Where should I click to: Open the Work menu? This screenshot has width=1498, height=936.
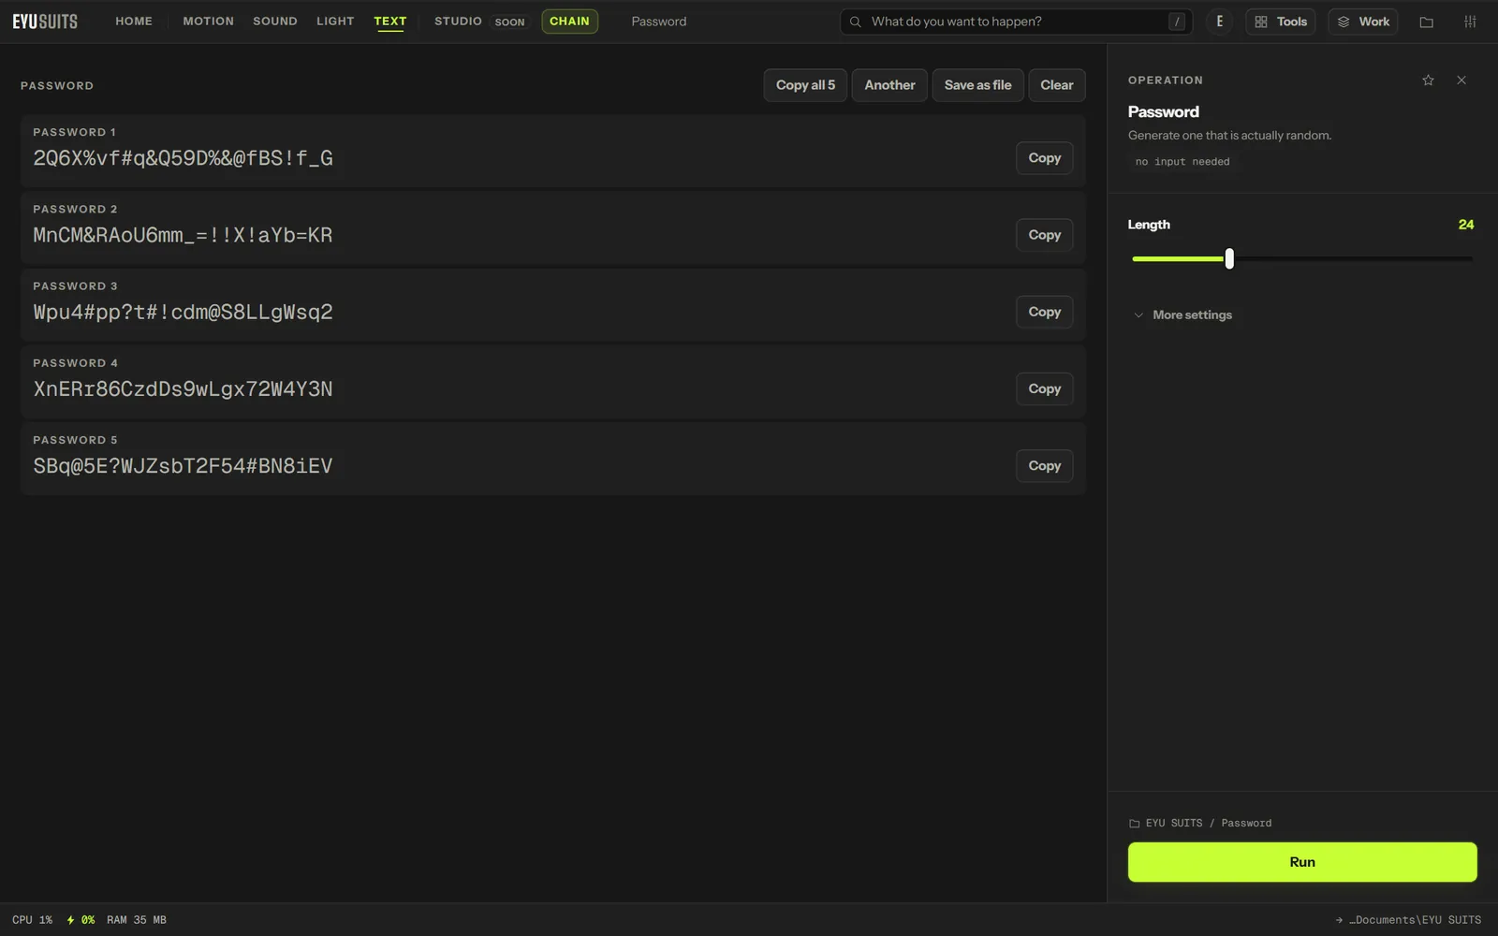(x=1362, y=22)
